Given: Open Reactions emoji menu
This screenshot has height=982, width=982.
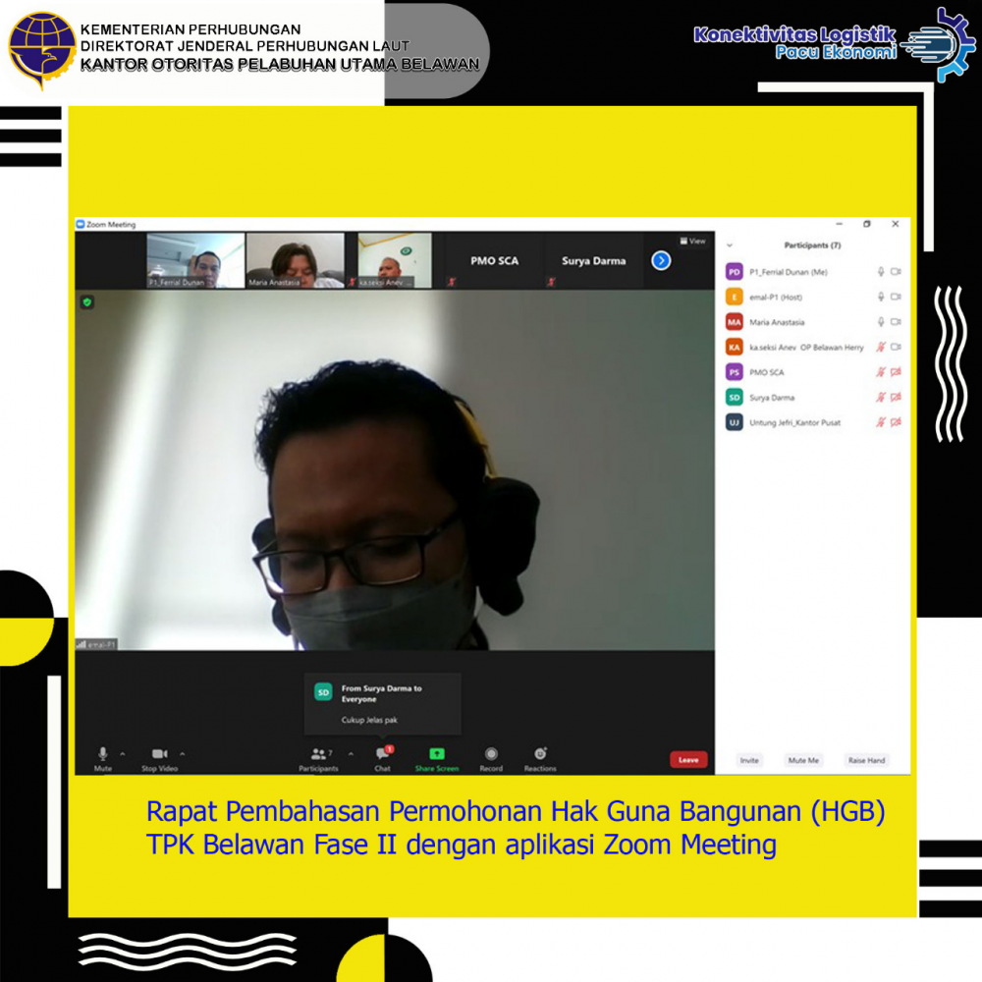Looking at the screenshot, I should [x=540, y=758].
